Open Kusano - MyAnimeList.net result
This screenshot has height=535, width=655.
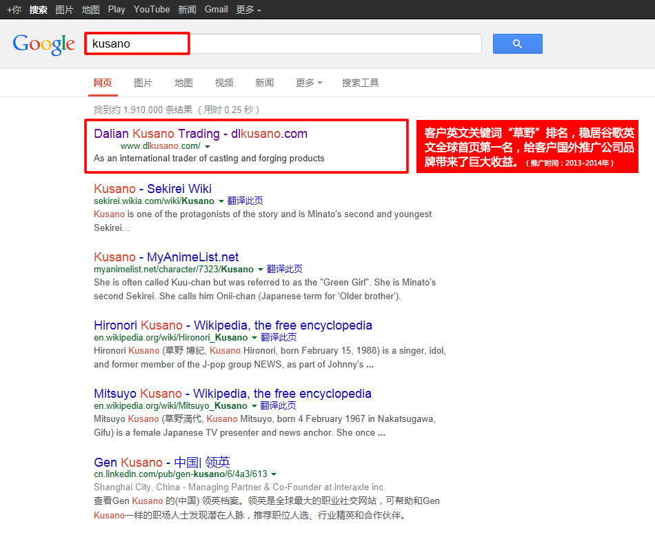pos(166,257)
